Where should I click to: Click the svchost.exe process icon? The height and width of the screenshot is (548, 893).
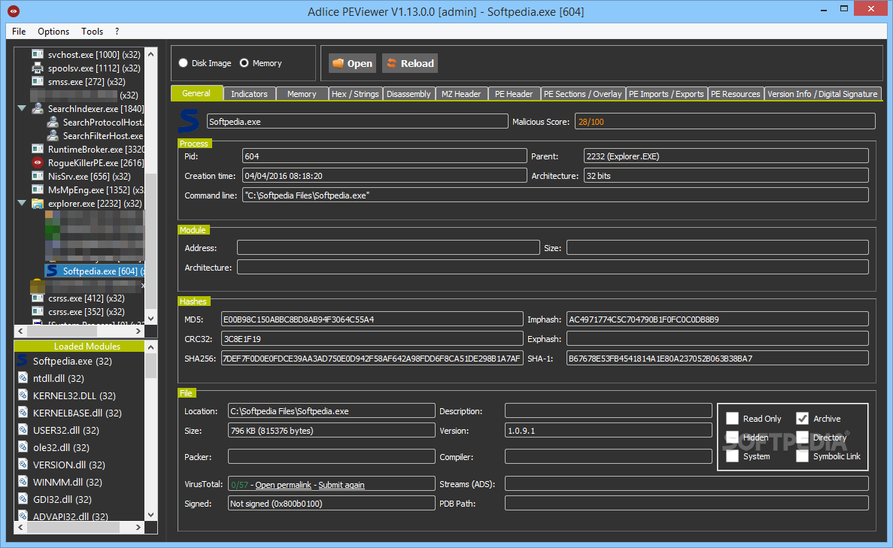pyautogui.click(x=38, y=55)
